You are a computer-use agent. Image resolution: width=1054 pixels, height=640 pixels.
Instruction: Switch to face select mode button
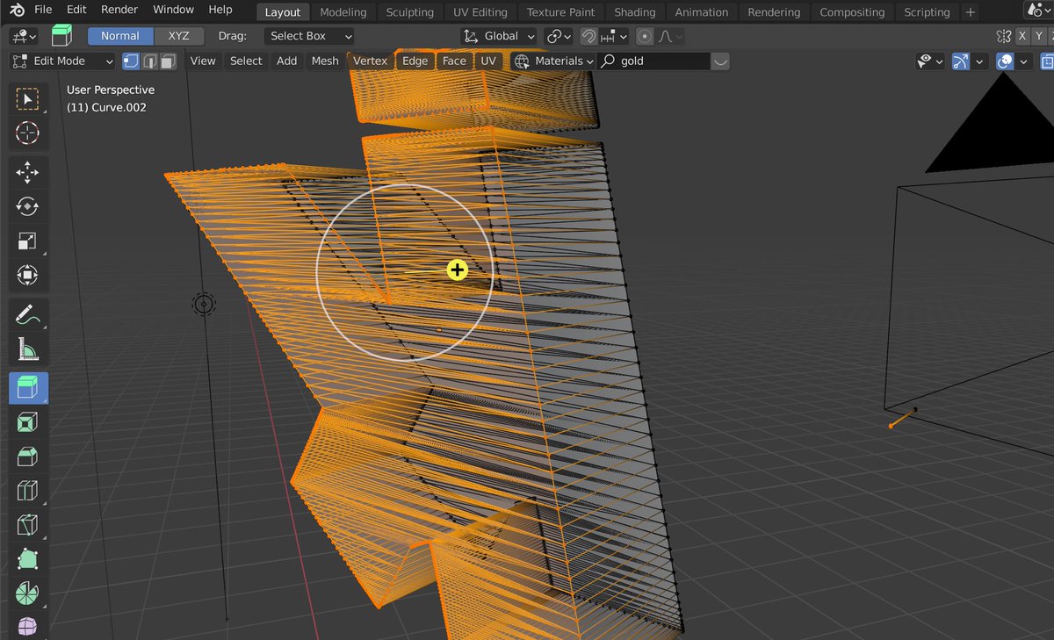point(168,61)
